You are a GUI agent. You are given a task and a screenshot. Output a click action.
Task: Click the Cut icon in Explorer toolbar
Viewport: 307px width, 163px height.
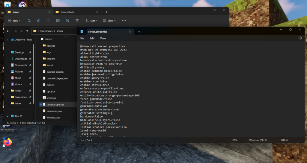point(29,21)
